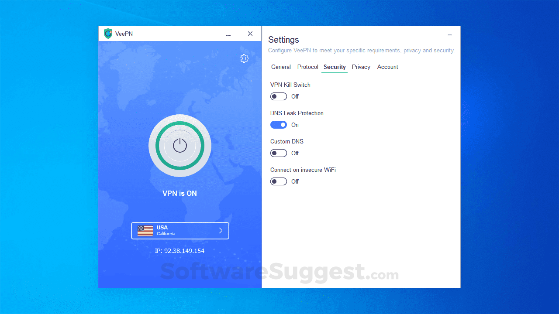The width and height of the screenshot is (559, 314).
Task: Go to the Account tab
Action: pos(387,67)
